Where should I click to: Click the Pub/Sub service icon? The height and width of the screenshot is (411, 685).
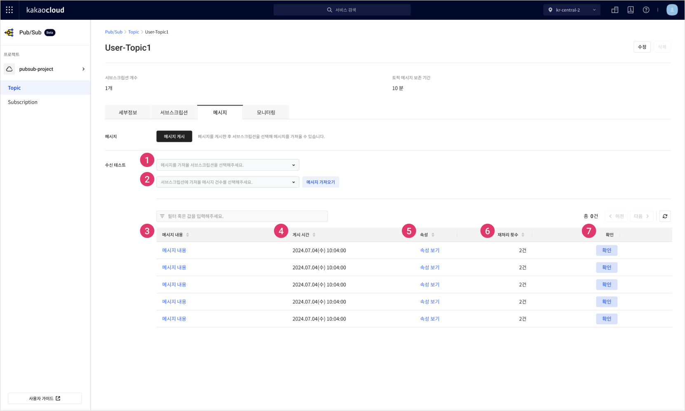(x=9, y=33)
